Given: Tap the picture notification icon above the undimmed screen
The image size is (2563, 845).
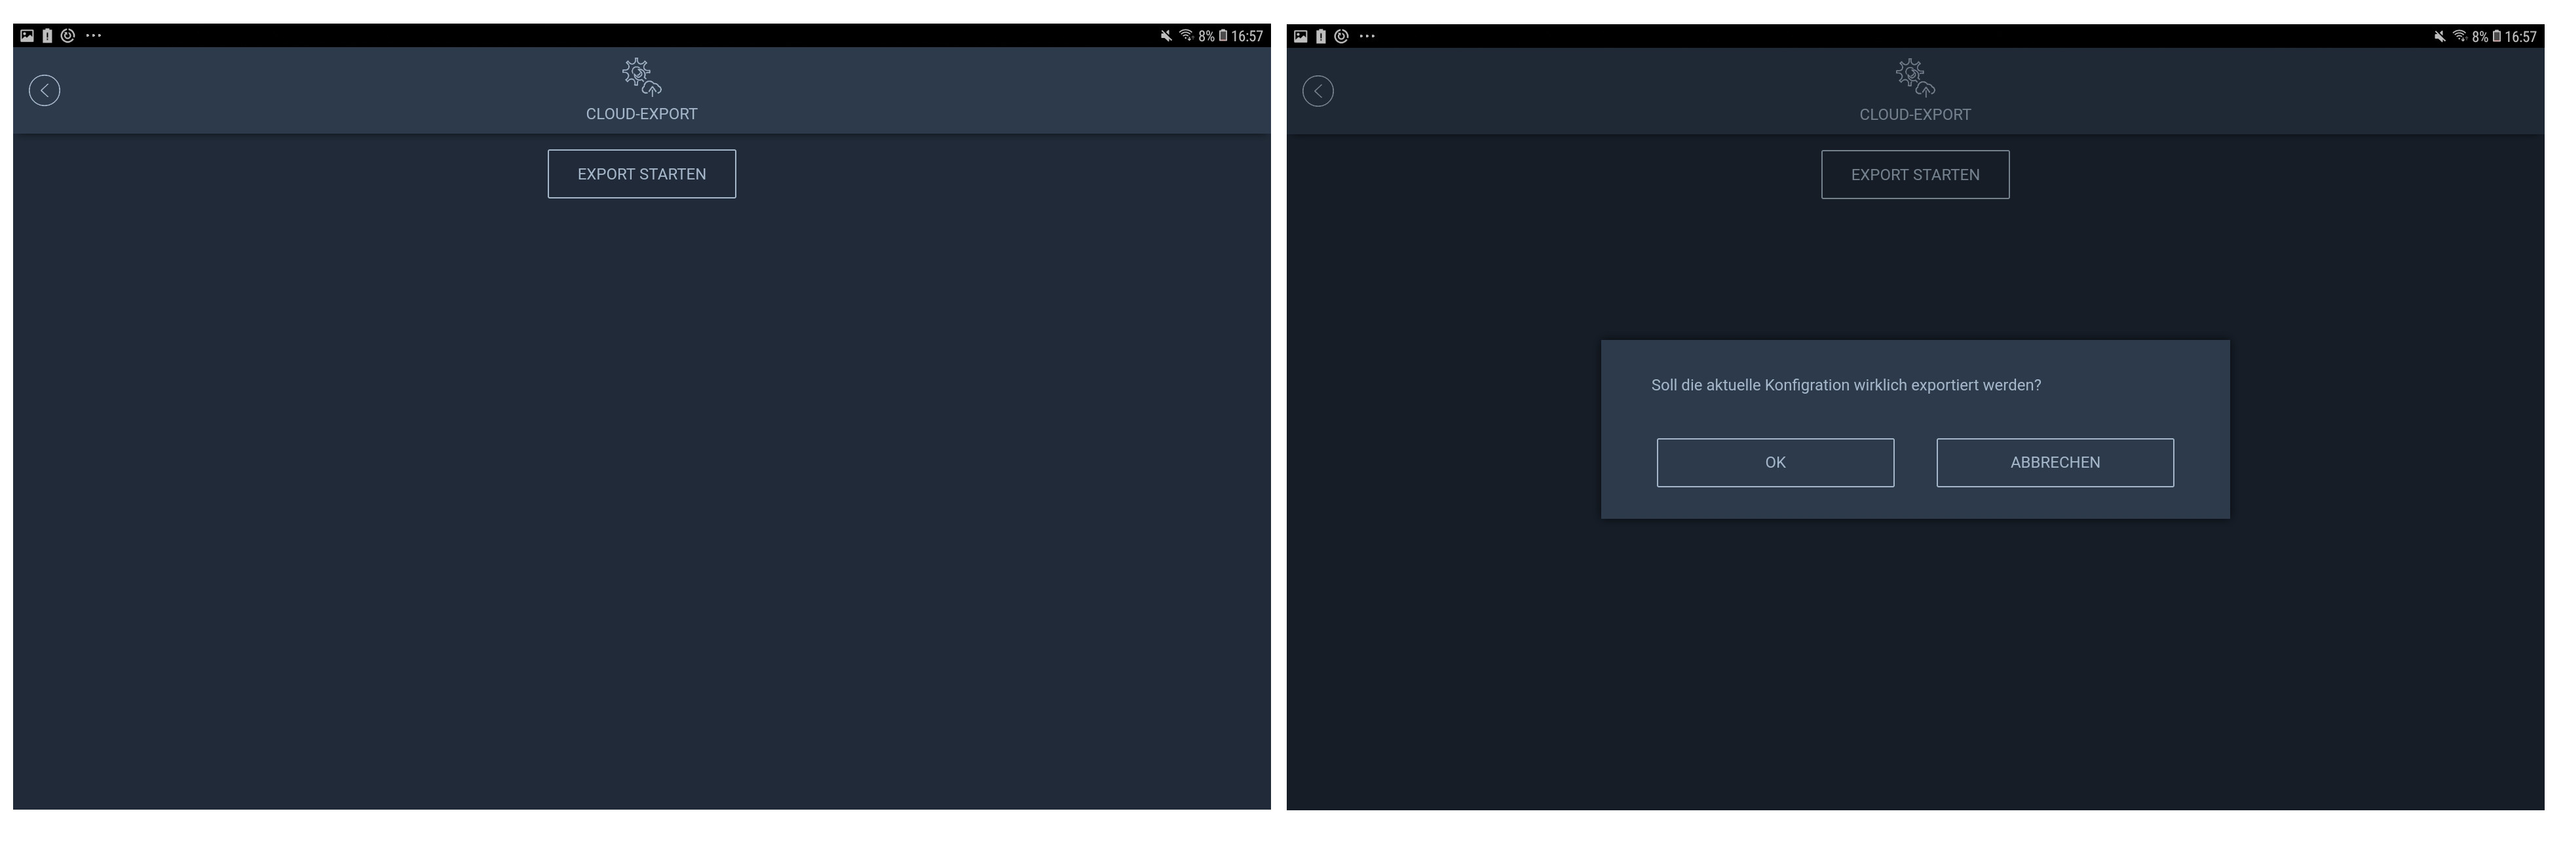Looking at the screenshot, I should [27, 36].
